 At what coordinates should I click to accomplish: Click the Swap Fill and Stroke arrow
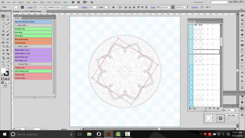coord(8,69)
